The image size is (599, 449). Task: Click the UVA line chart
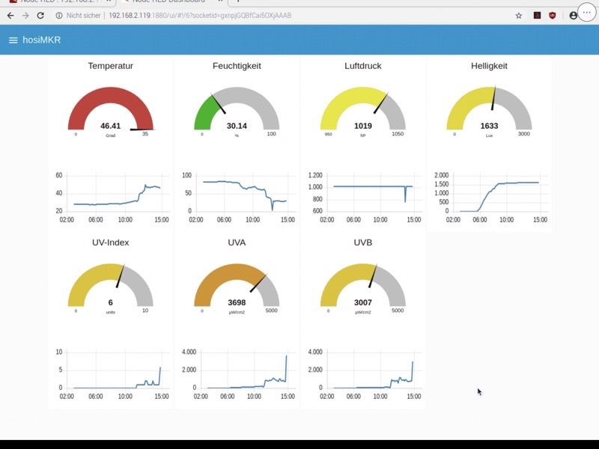pyautogui.click(x=237, y=369)
